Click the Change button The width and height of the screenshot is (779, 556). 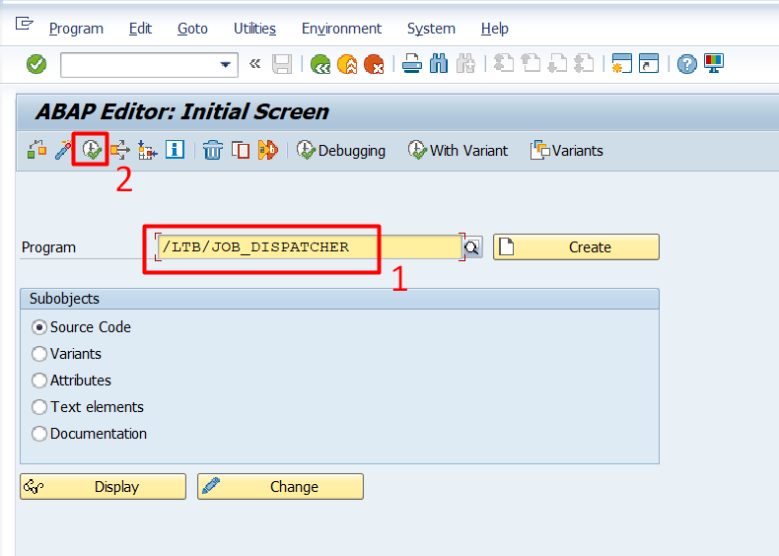(280, 486)
